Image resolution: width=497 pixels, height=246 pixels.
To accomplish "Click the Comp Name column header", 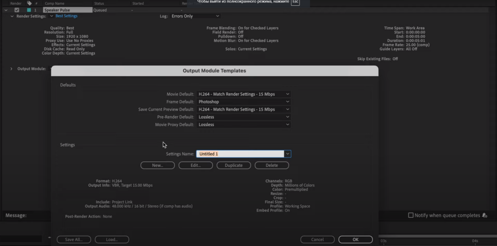I will coord(54,3).
